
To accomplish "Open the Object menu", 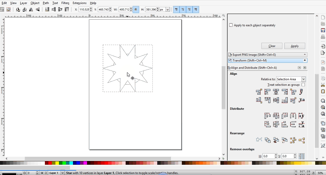I will point(35,3).
